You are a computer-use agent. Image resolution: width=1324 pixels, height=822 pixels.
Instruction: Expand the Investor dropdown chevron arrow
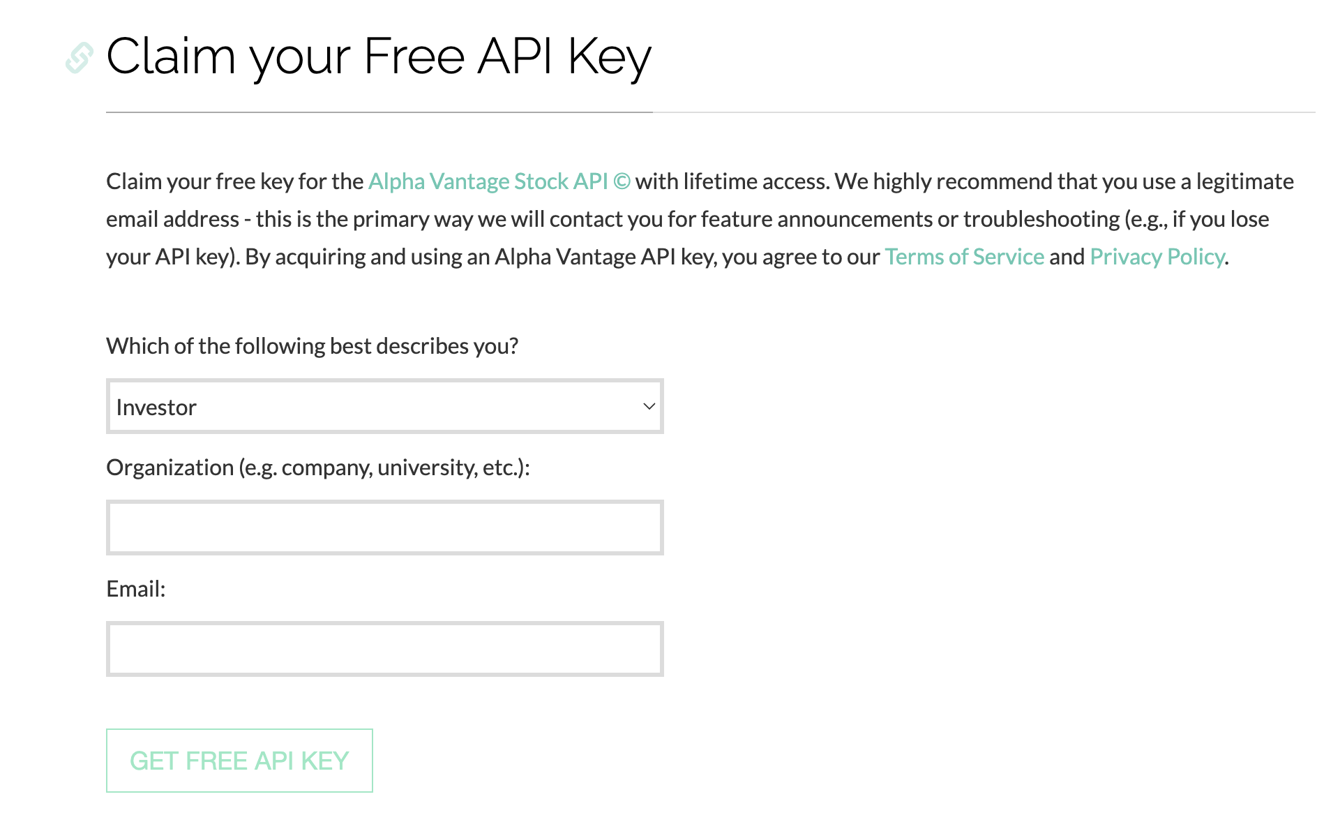point(649,406)
